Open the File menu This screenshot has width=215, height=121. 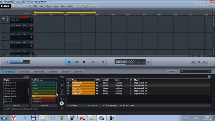coord(36,6)
